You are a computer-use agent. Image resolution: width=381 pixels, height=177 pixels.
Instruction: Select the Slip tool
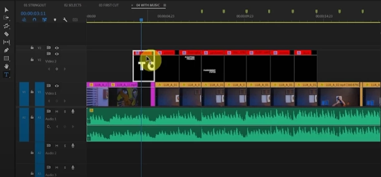(x=6, y=42)
